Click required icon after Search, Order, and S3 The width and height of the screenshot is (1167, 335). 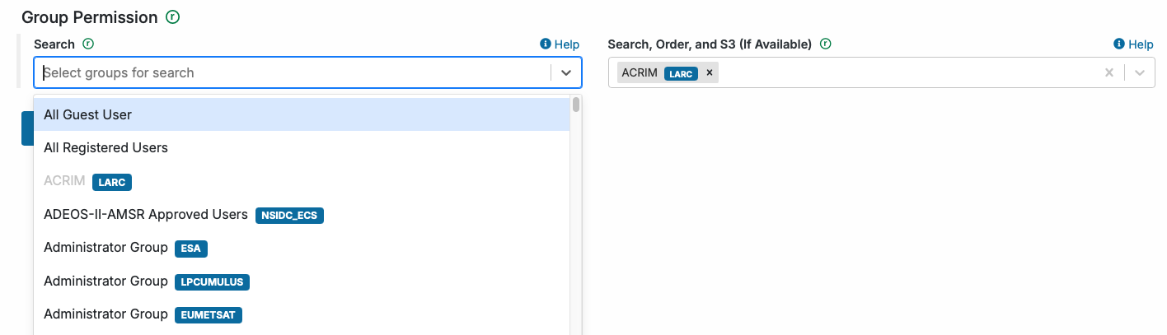pos(825,44)
